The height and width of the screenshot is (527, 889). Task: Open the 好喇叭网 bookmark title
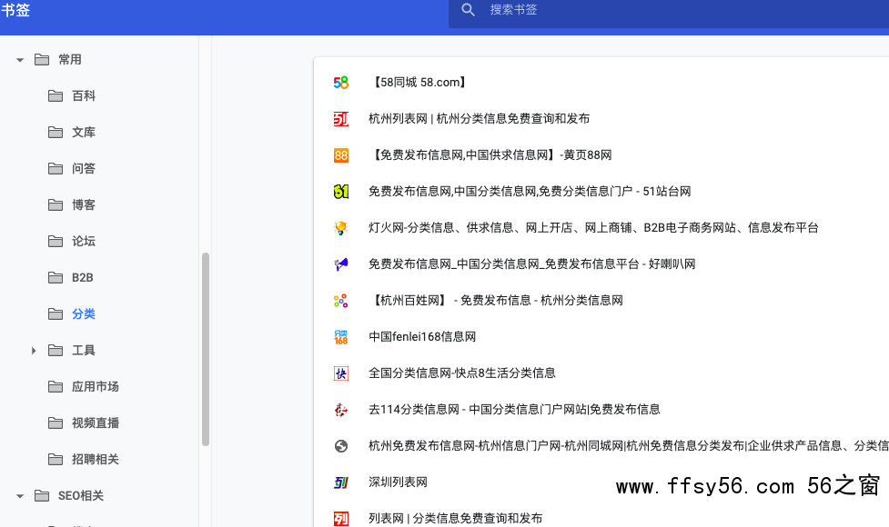531,264
